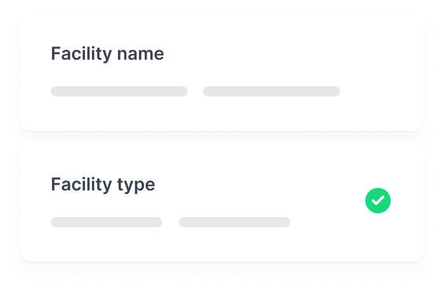Click the word "name" in top card
444x292 pixels.
click(x=140, y=54)
